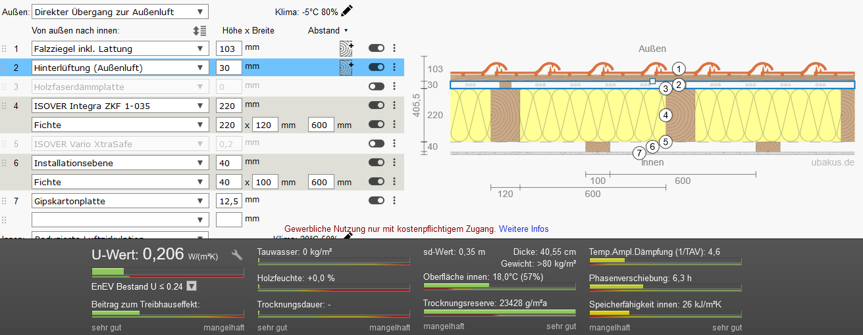Toggle the ISOVER Vario XtraSafe layer on

[x=377, y=143]
